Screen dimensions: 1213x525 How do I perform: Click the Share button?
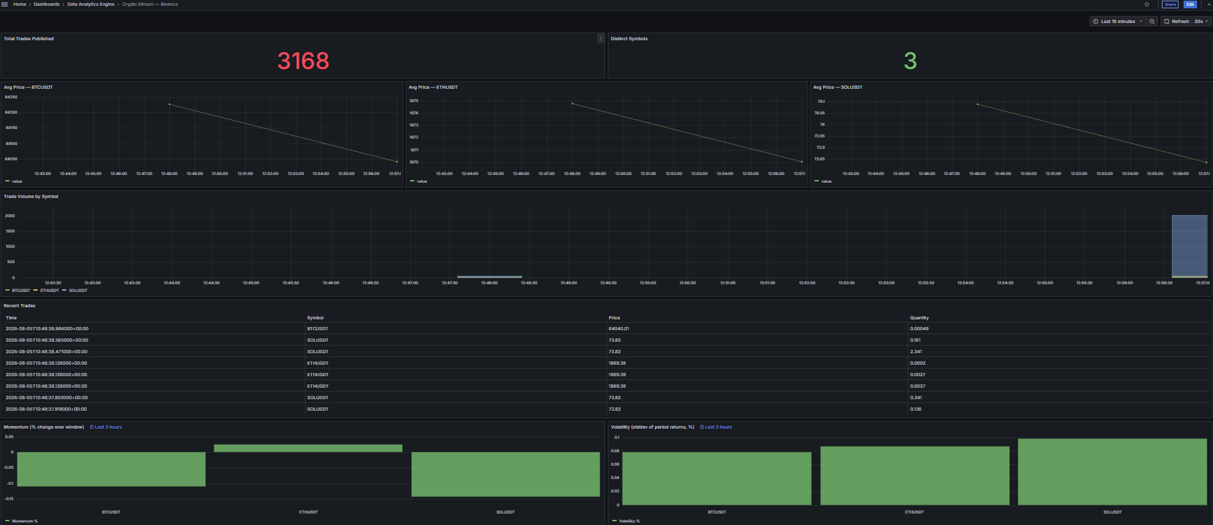click(x=1170, y=4)
